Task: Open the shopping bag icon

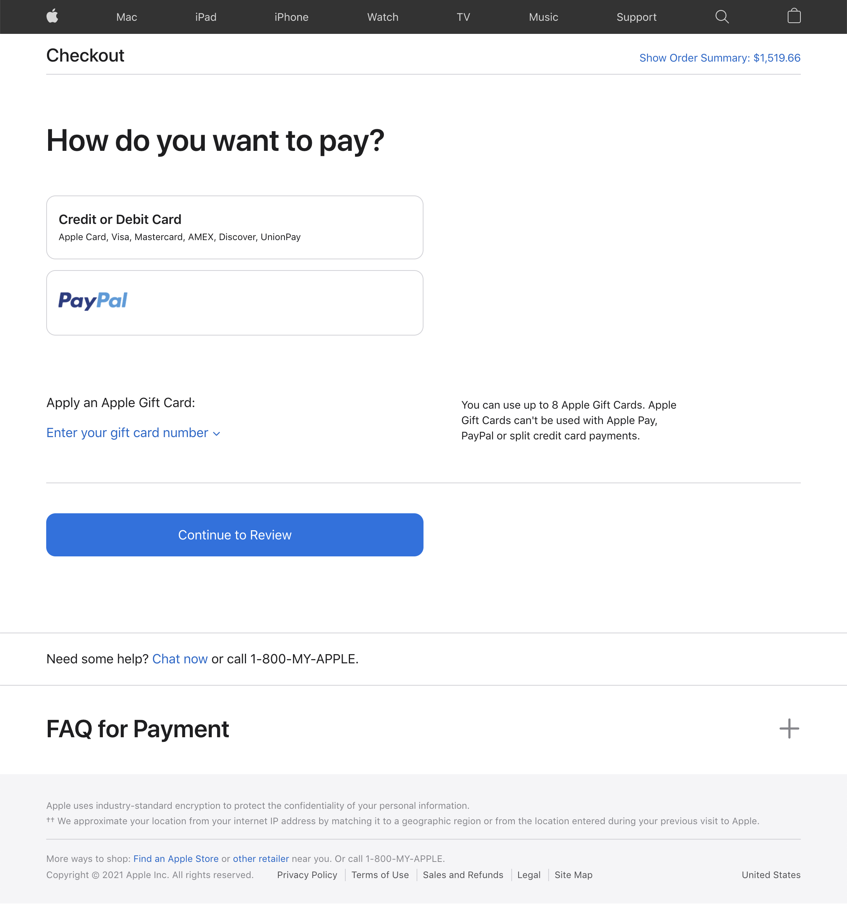Action: pyautogui.click(x=794, y=17)
